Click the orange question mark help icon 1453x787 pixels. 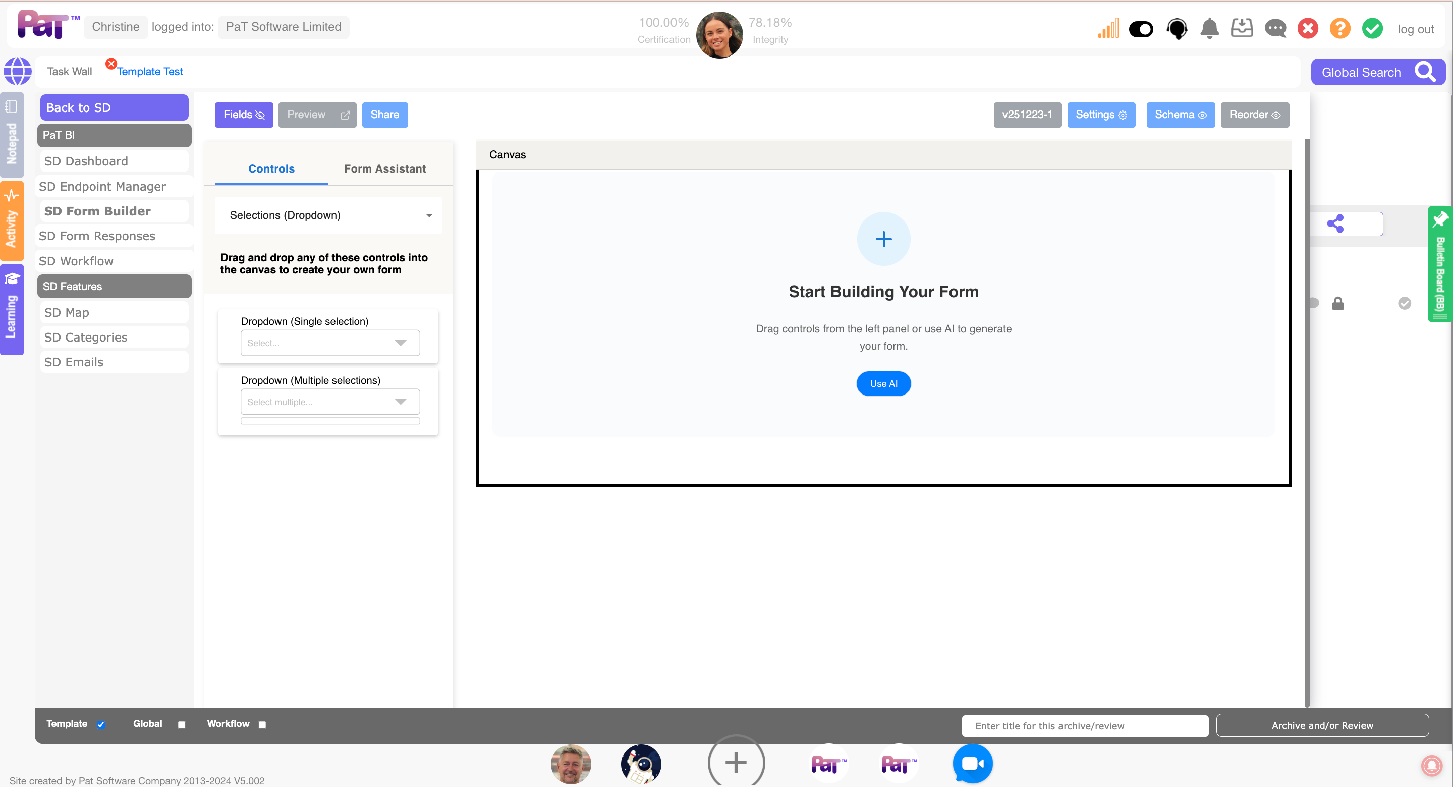point(1339,28)
